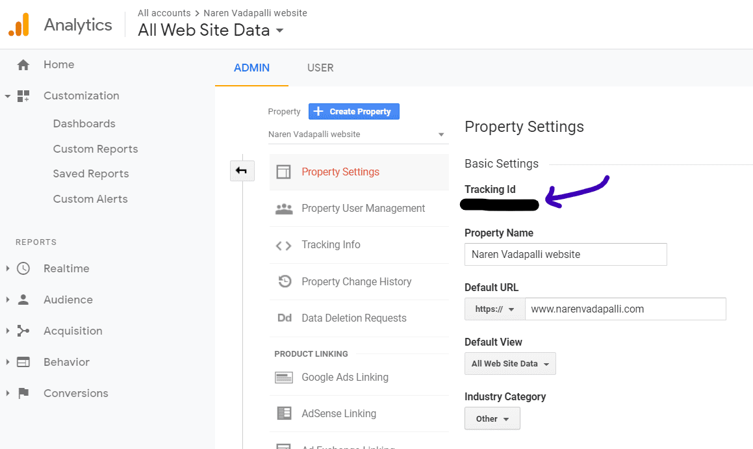Click the All accounts breadcrumb
Screen dimensions: 753x449
click(164, 13)
